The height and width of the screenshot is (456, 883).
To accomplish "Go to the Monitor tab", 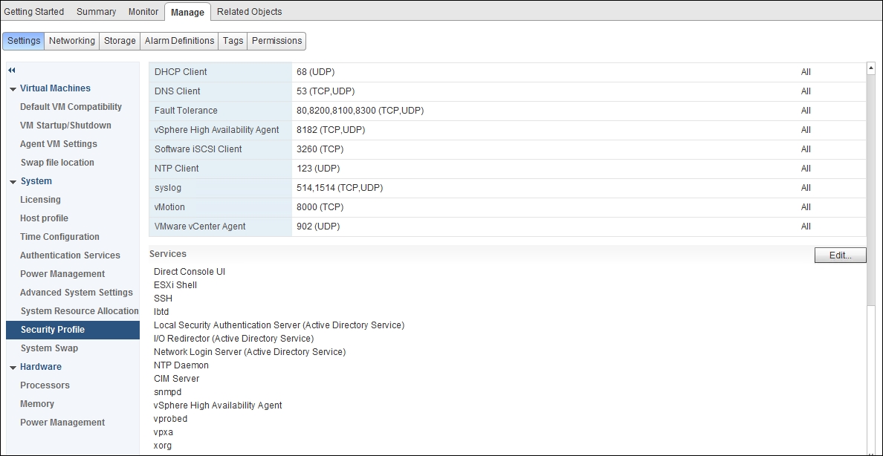I will click(x=143, y=11).
